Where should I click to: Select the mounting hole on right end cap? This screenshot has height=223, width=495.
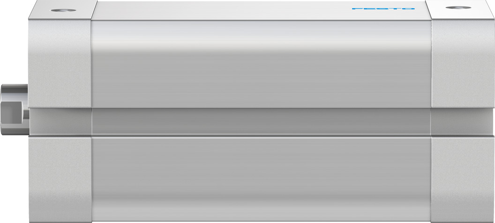458,7
